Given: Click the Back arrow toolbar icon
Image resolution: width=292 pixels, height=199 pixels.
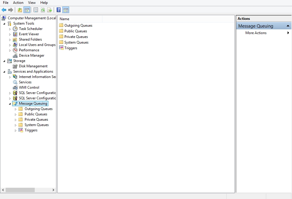Looking at the screenshot, I should click(x=4, y=10).
